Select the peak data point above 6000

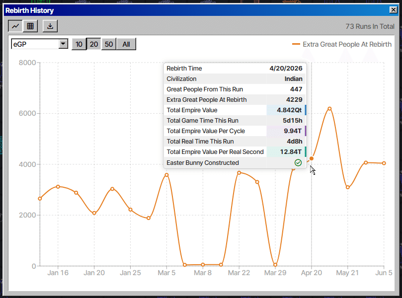330,109
